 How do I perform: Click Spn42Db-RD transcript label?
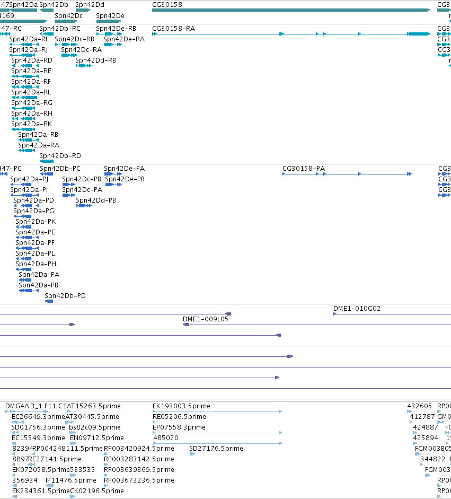click(60, 156)
